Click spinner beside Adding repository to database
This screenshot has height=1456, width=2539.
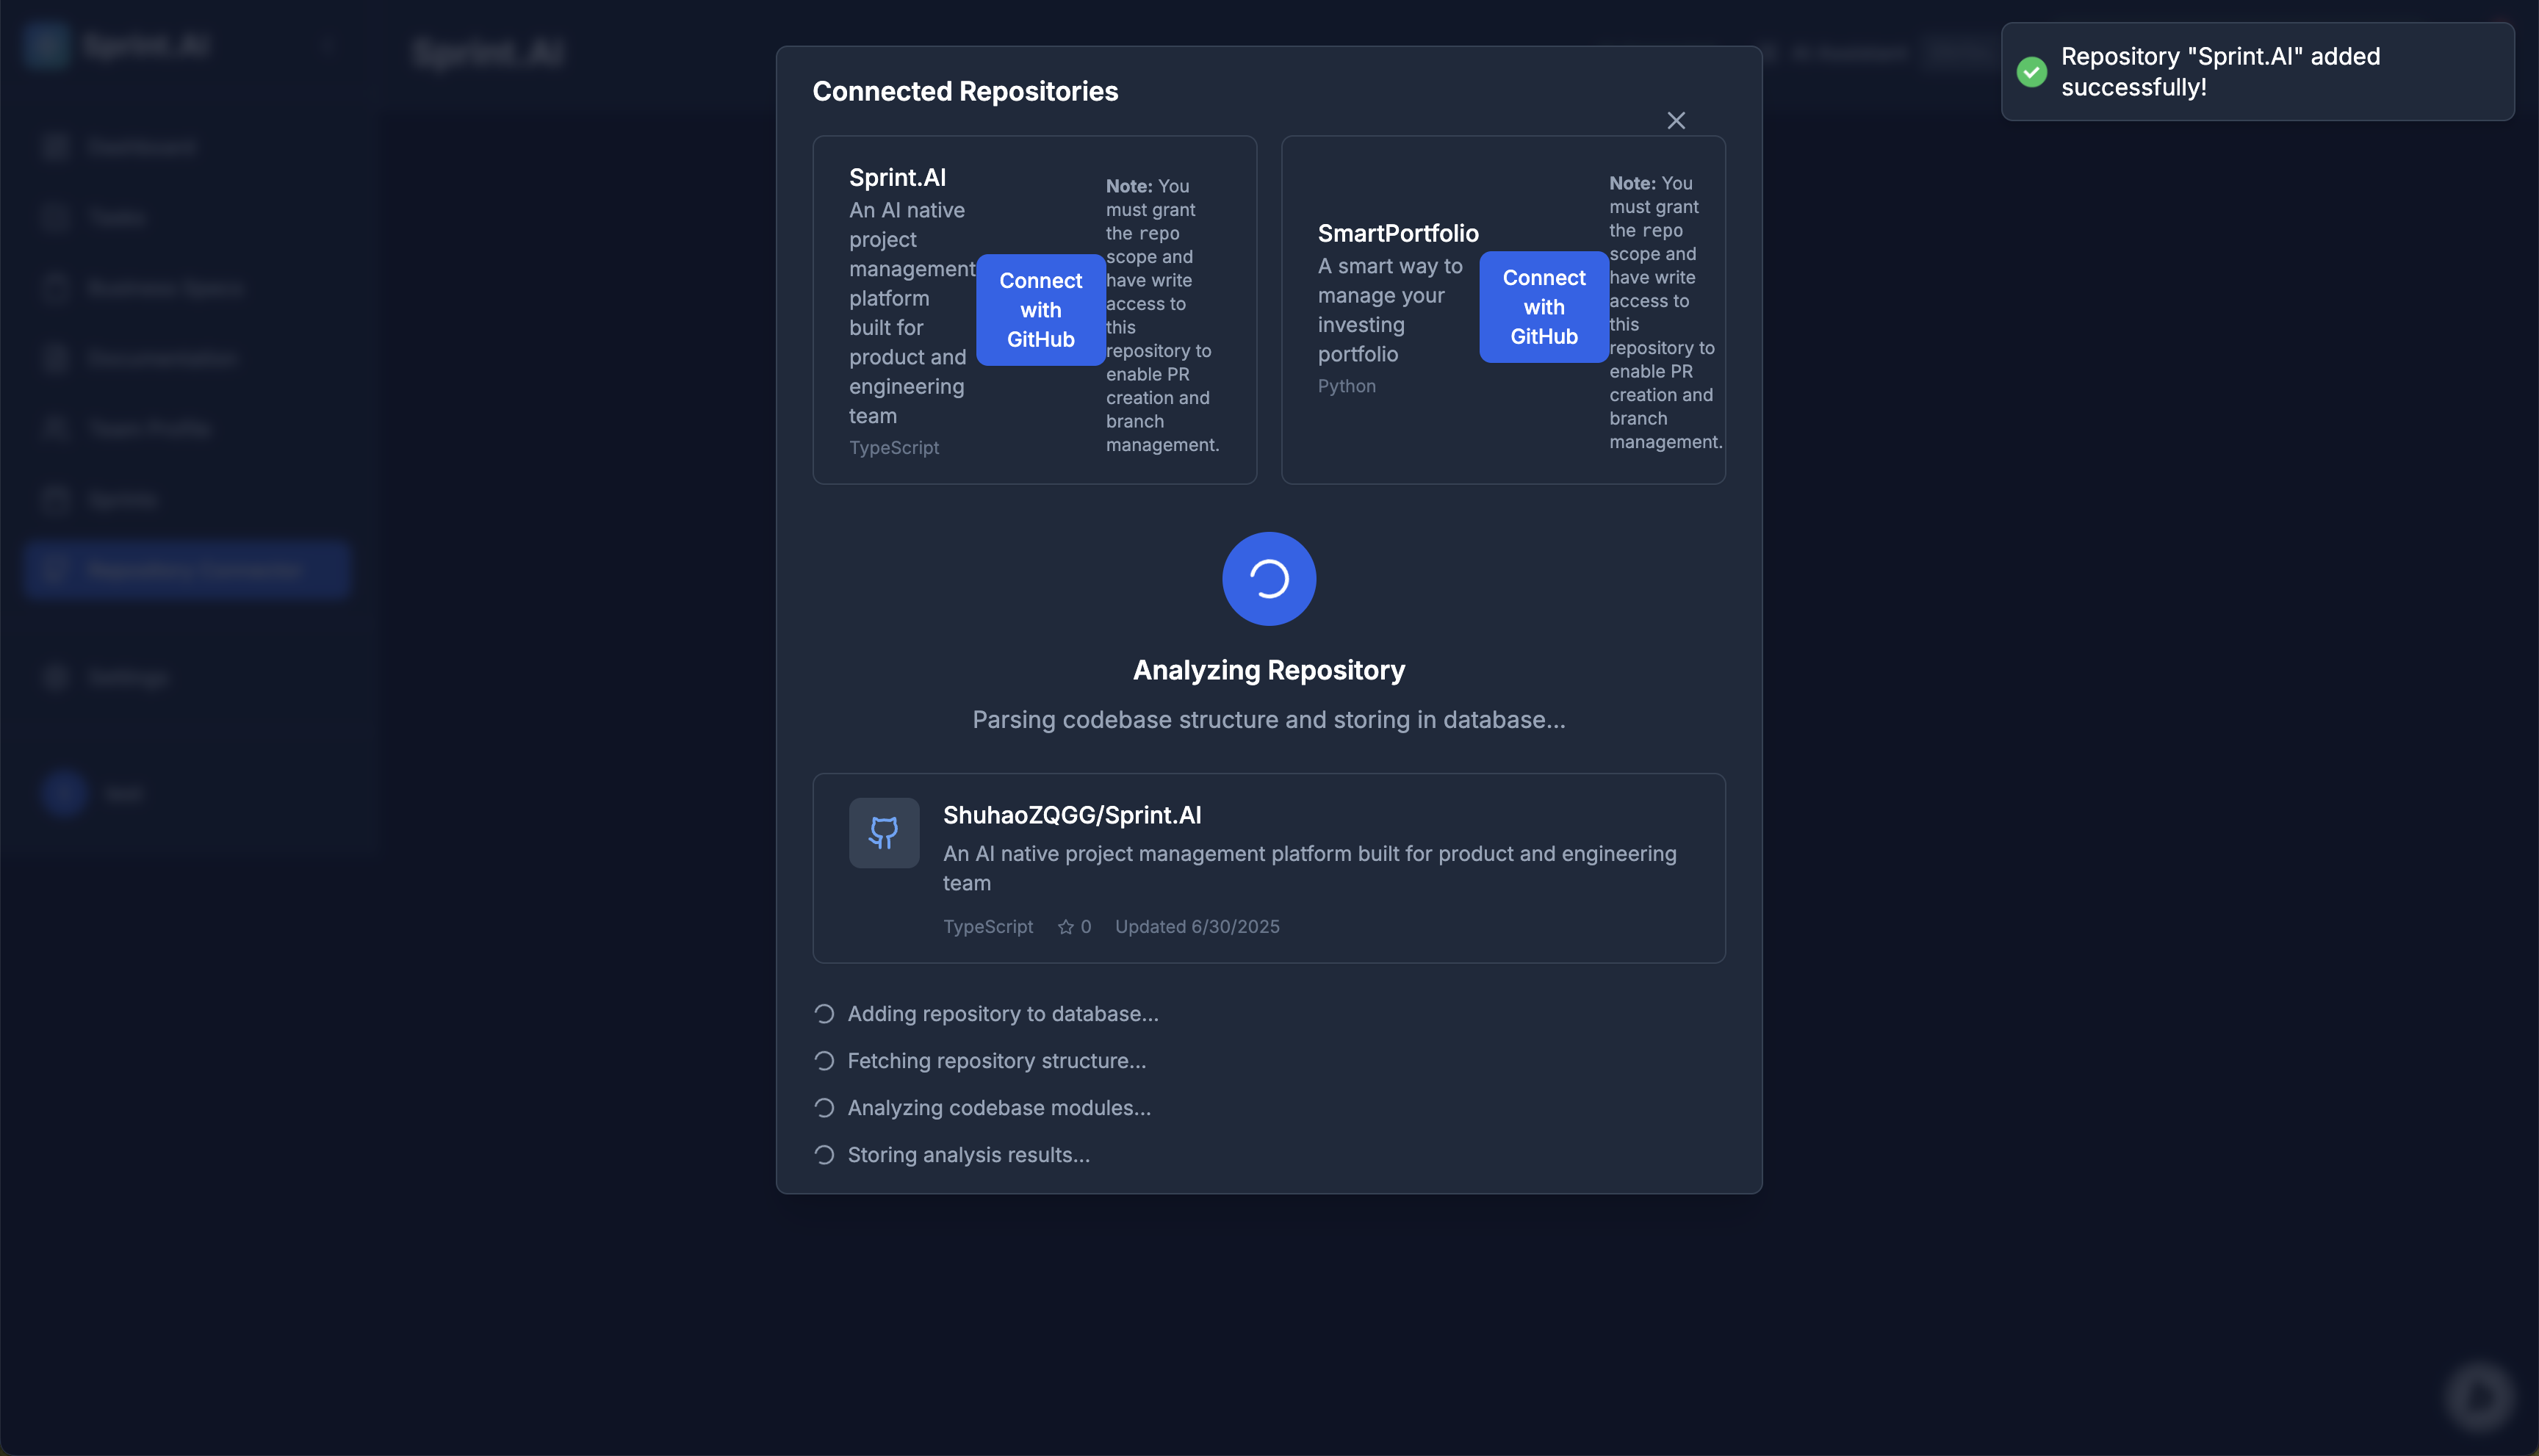(x=824, y=1014)
